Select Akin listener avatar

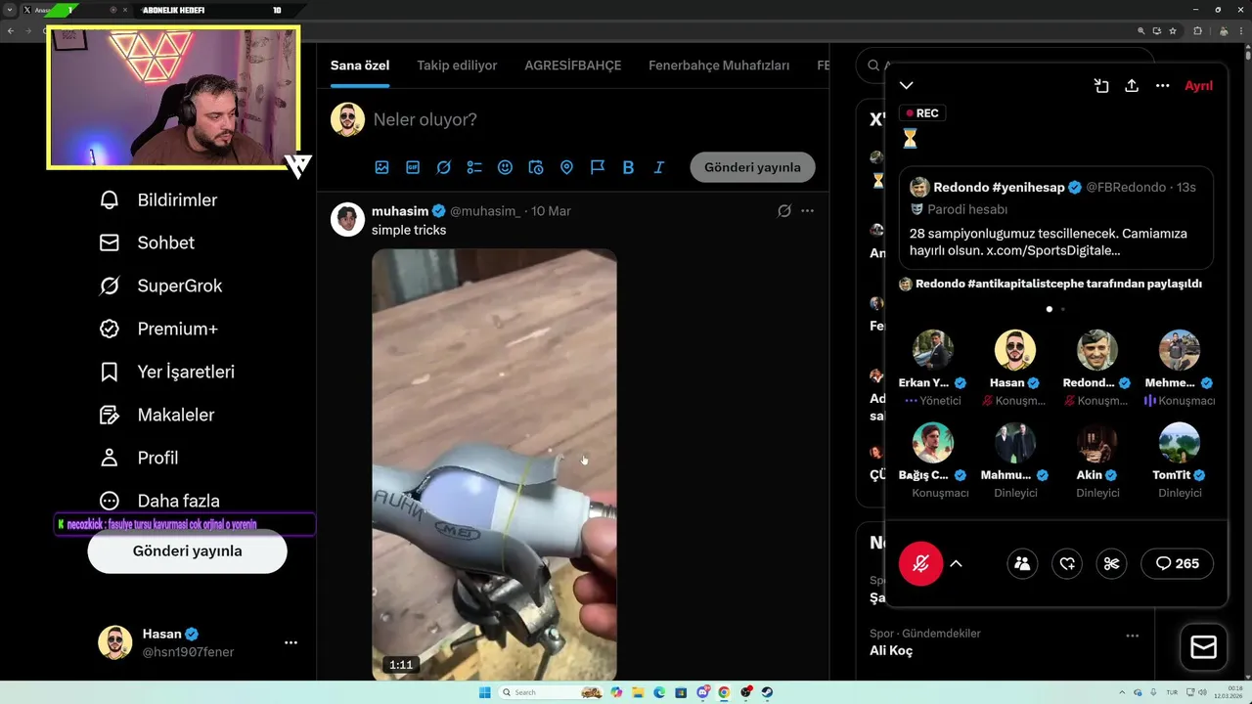click(1097, 443)
